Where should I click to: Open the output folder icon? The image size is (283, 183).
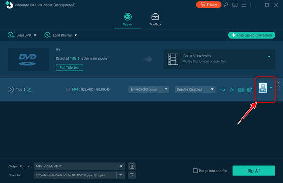click(132, 175)
